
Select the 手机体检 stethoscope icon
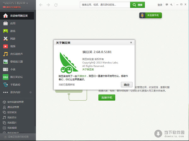pos(5,85)
